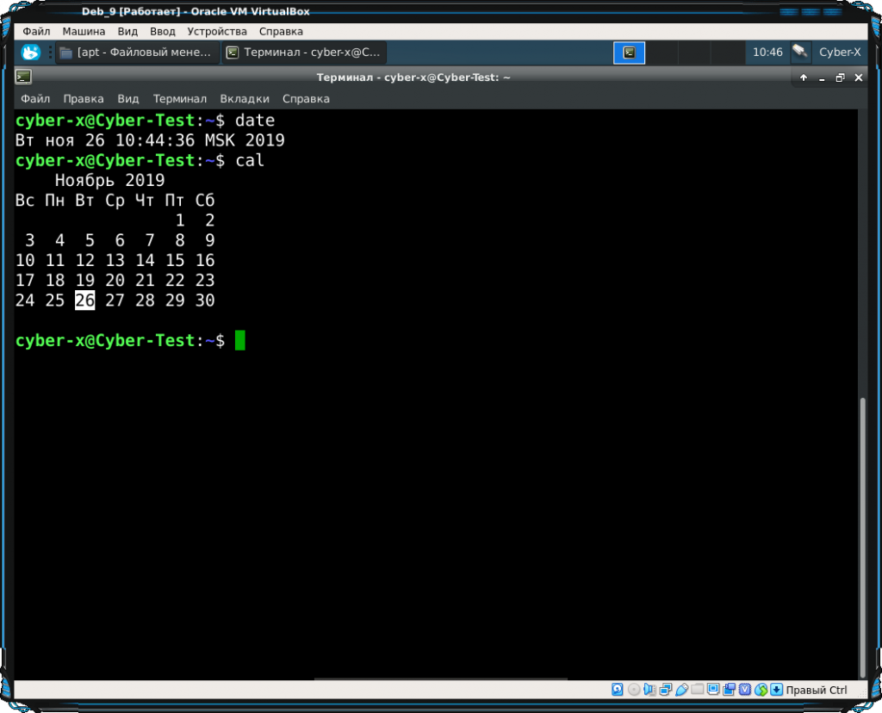Click the notification plug icon beside clock
The height and width of the screenshot is (713, 882).
coord(800,53)
